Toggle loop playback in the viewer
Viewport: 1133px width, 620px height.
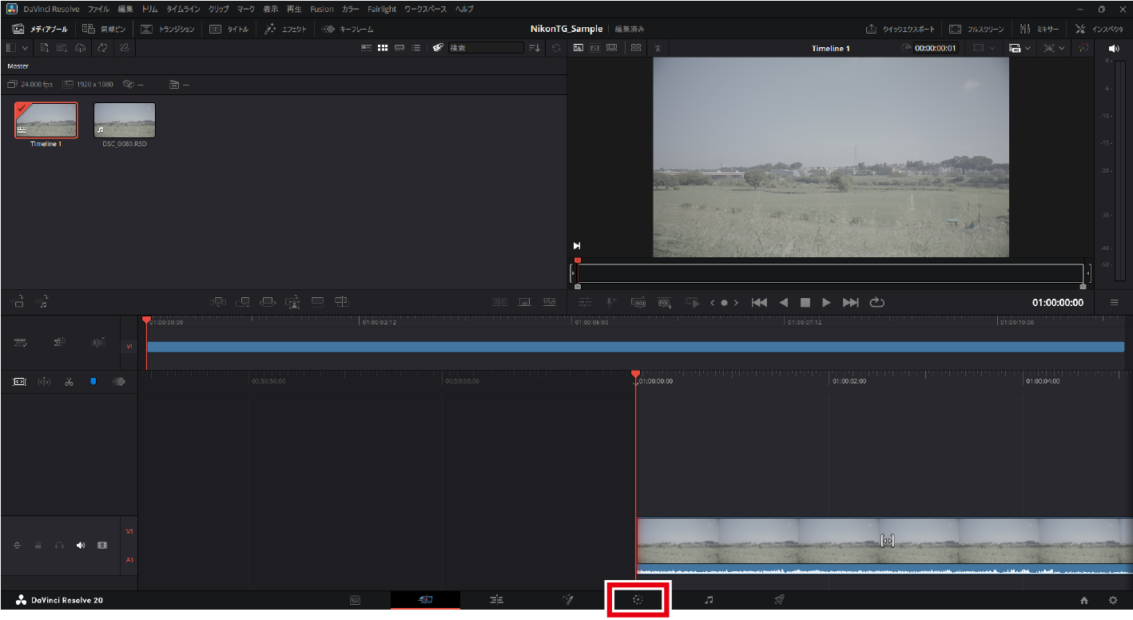[877, 303]
